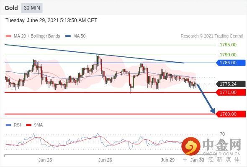Select the 1775.24 current price tag
This screenshot has height=167, width=247.
click(231, 84)
